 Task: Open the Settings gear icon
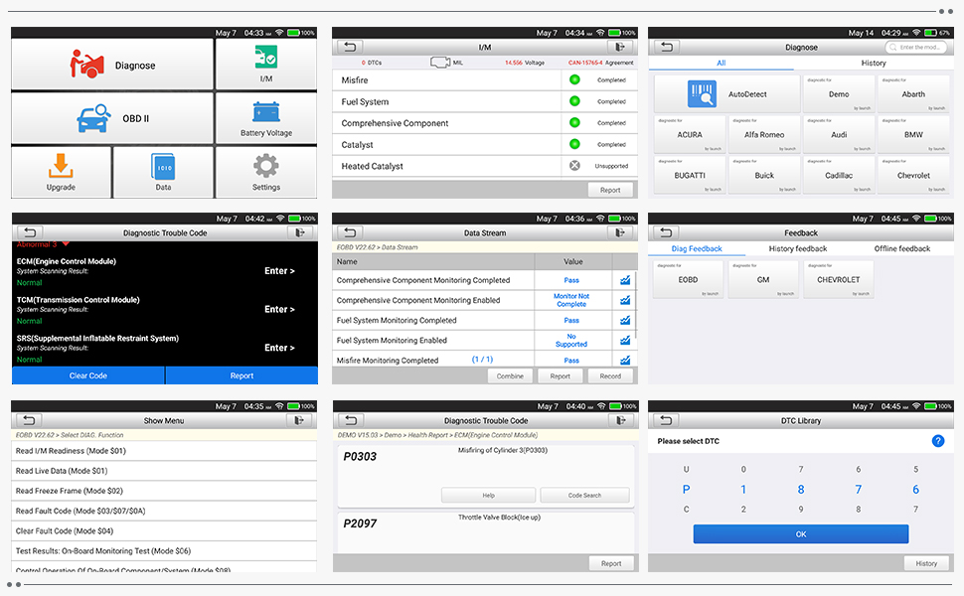(x=265, y=166)
